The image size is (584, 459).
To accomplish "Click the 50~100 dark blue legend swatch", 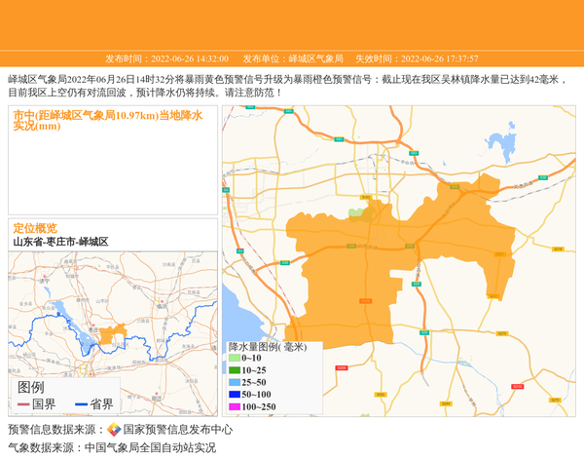I will coord(235,394).
